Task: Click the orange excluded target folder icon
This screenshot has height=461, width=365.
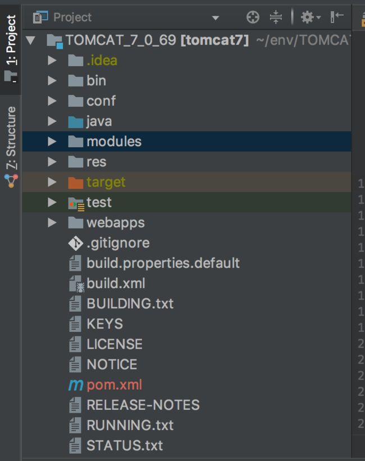Action: tap(76, 182)
